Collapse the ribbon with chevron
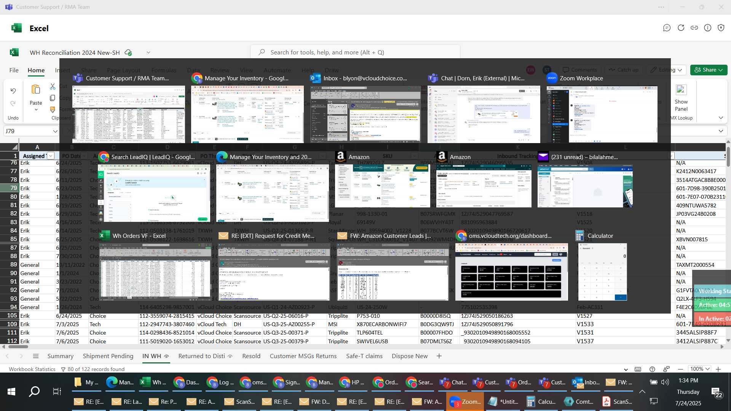Viewport: 731px width, 411px height. coord(721,118)
